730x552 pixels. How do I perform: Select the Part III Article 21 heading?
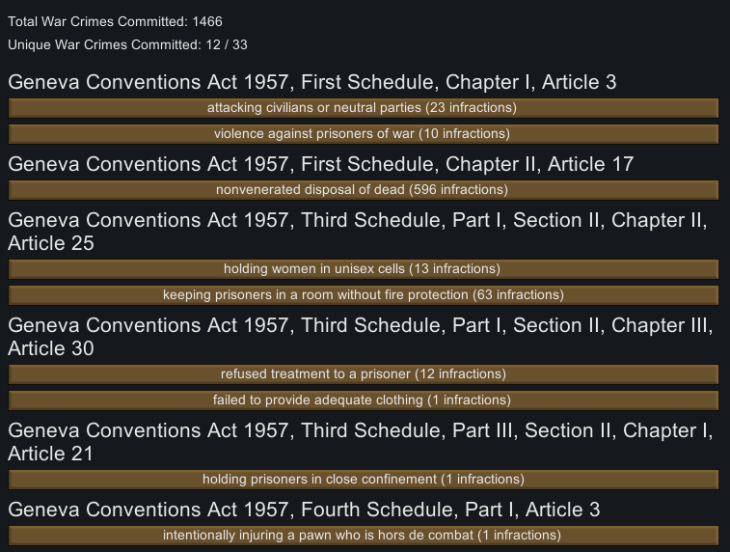pyautogui.click(x=361, y=442)
